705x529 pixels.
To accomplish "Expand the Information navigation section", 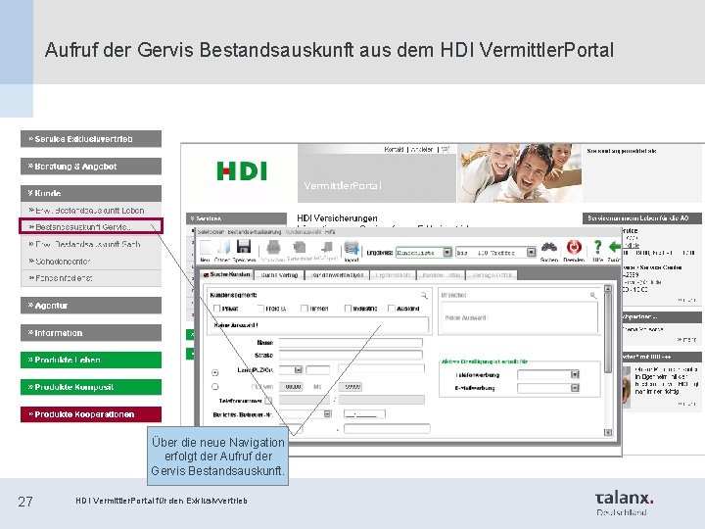I will click(91, 333).
